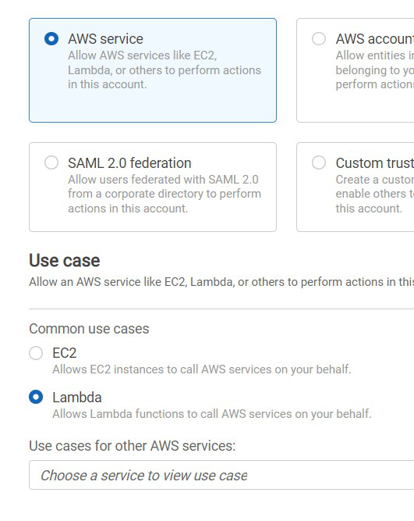Click the Custom trust card title
Image resolution: width=414 pixels, height=521 pixels.
[x=375, y=163]
